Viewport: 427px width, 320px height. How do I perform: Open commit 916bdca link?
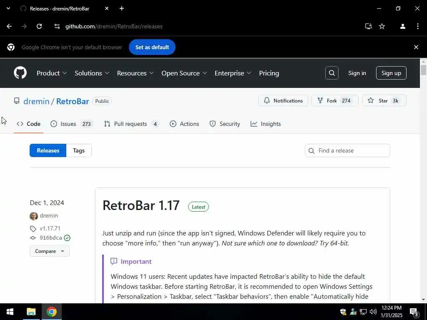coord(51,238)
